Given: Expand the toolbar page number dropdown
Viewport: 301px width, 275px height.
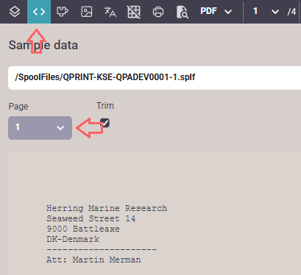Looking at the screenshot, I should point(266,11).
